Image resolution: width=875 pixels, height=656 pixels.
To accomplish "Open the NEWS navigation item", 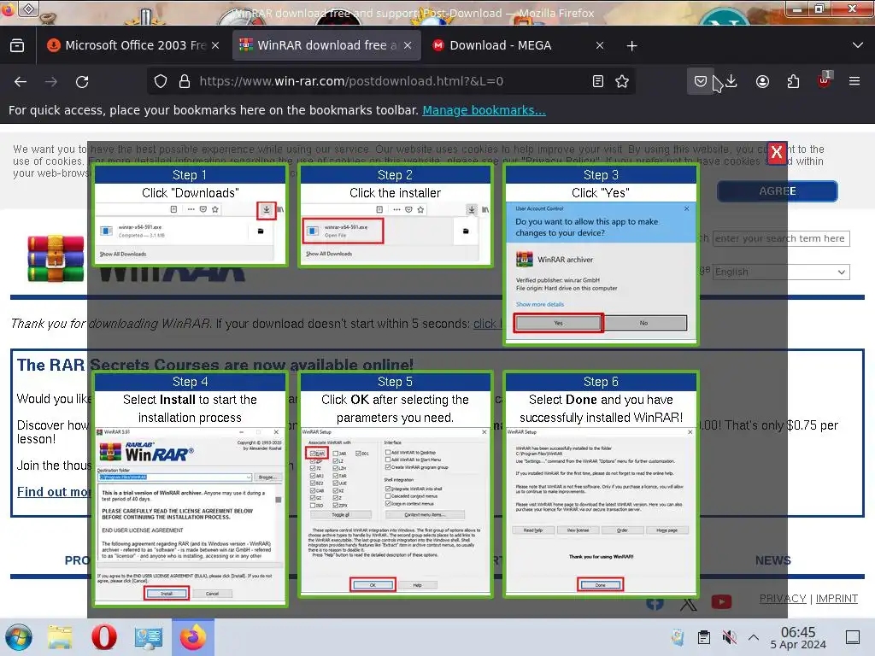I will point(772,560).
